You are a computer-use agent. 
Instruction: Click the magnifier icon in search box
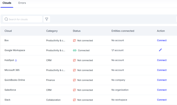click(6, 19)
